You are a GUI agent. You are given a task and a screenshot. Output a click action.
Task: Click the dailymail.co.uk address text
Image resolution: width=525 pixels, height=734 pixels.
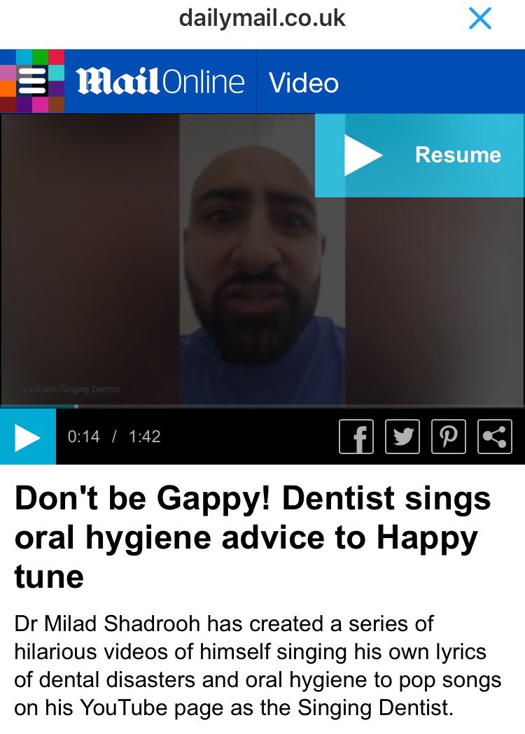click(x=262, y=18)
